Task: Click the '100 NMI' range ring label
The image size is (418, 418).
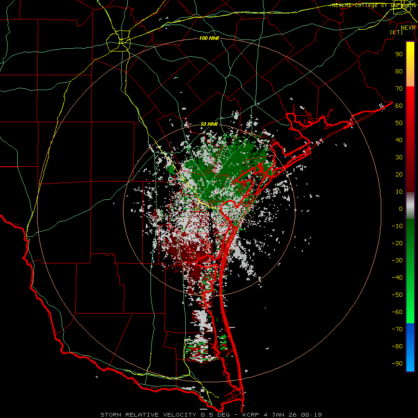Action: [209, 39]
